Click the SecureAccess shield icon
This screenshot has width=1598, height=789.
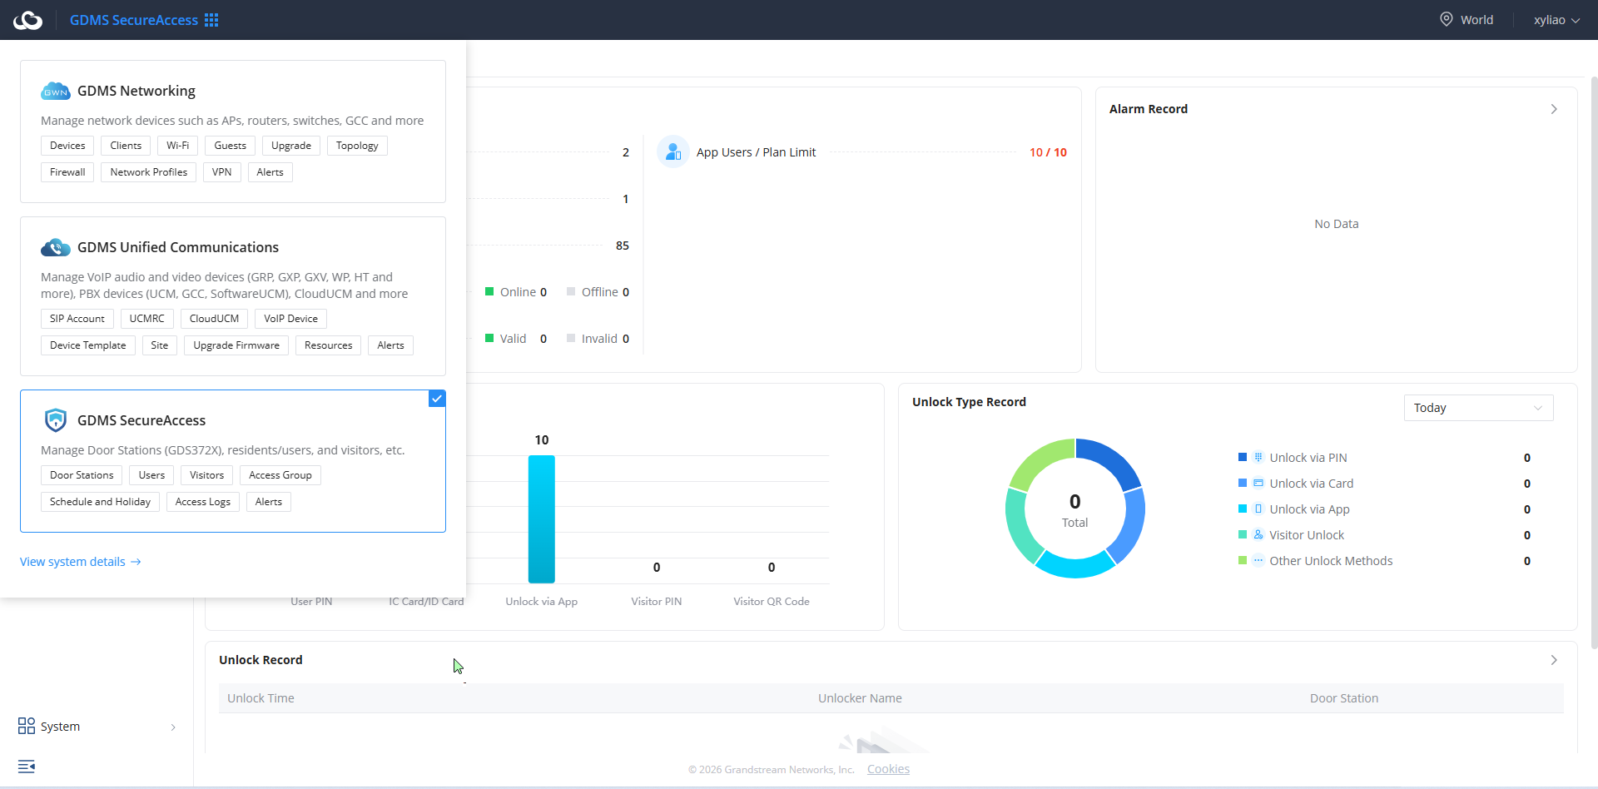[55, 420]
